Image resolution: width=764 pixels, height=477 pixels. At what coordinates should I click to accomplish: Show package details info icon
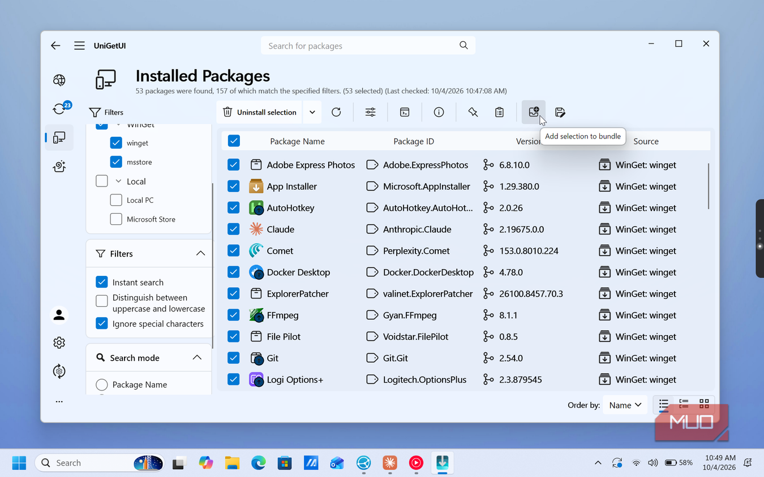point(439,112)
